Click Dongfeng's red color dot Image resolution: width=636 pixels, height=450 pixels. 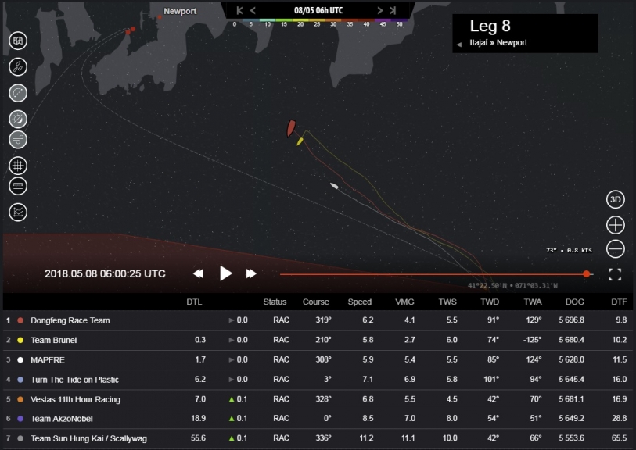tap(20, 320)
